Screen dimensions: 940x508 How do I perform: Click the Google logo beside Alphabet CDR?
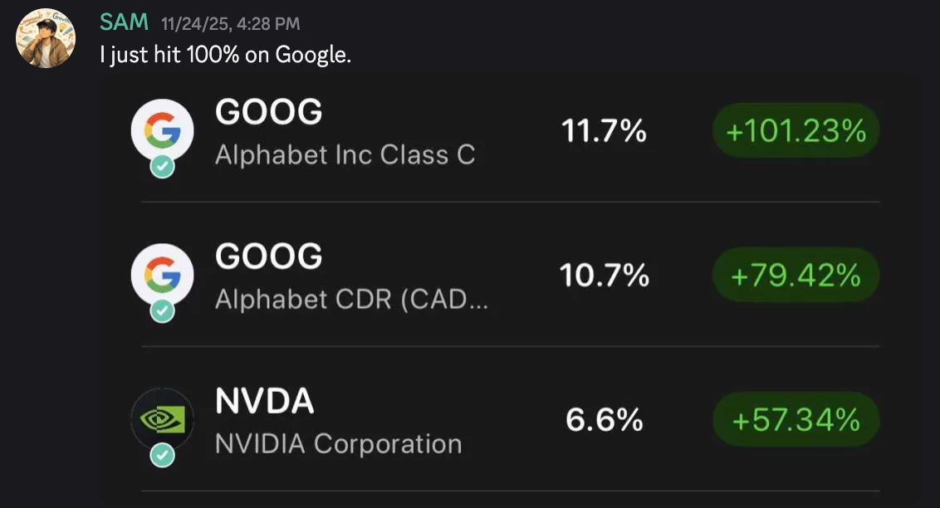[x=163, y=275]
